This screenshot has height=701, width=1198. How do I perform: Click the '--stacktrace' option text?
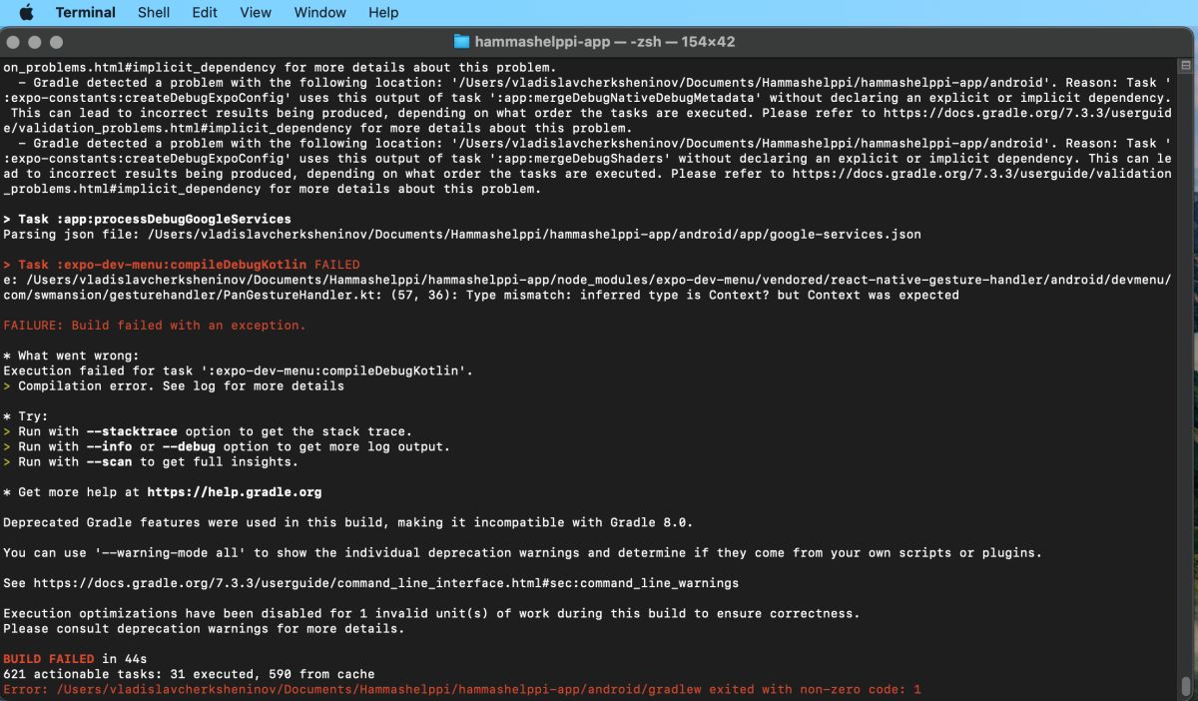(133, 431)
